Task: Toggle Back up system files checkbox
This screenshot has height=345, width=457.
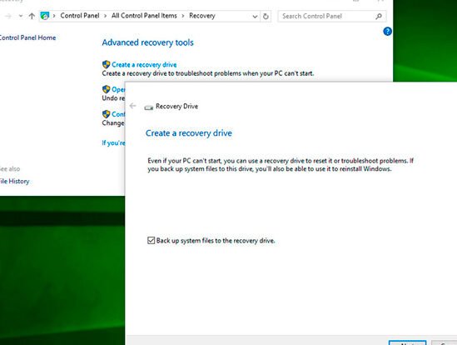Action: 151,241
